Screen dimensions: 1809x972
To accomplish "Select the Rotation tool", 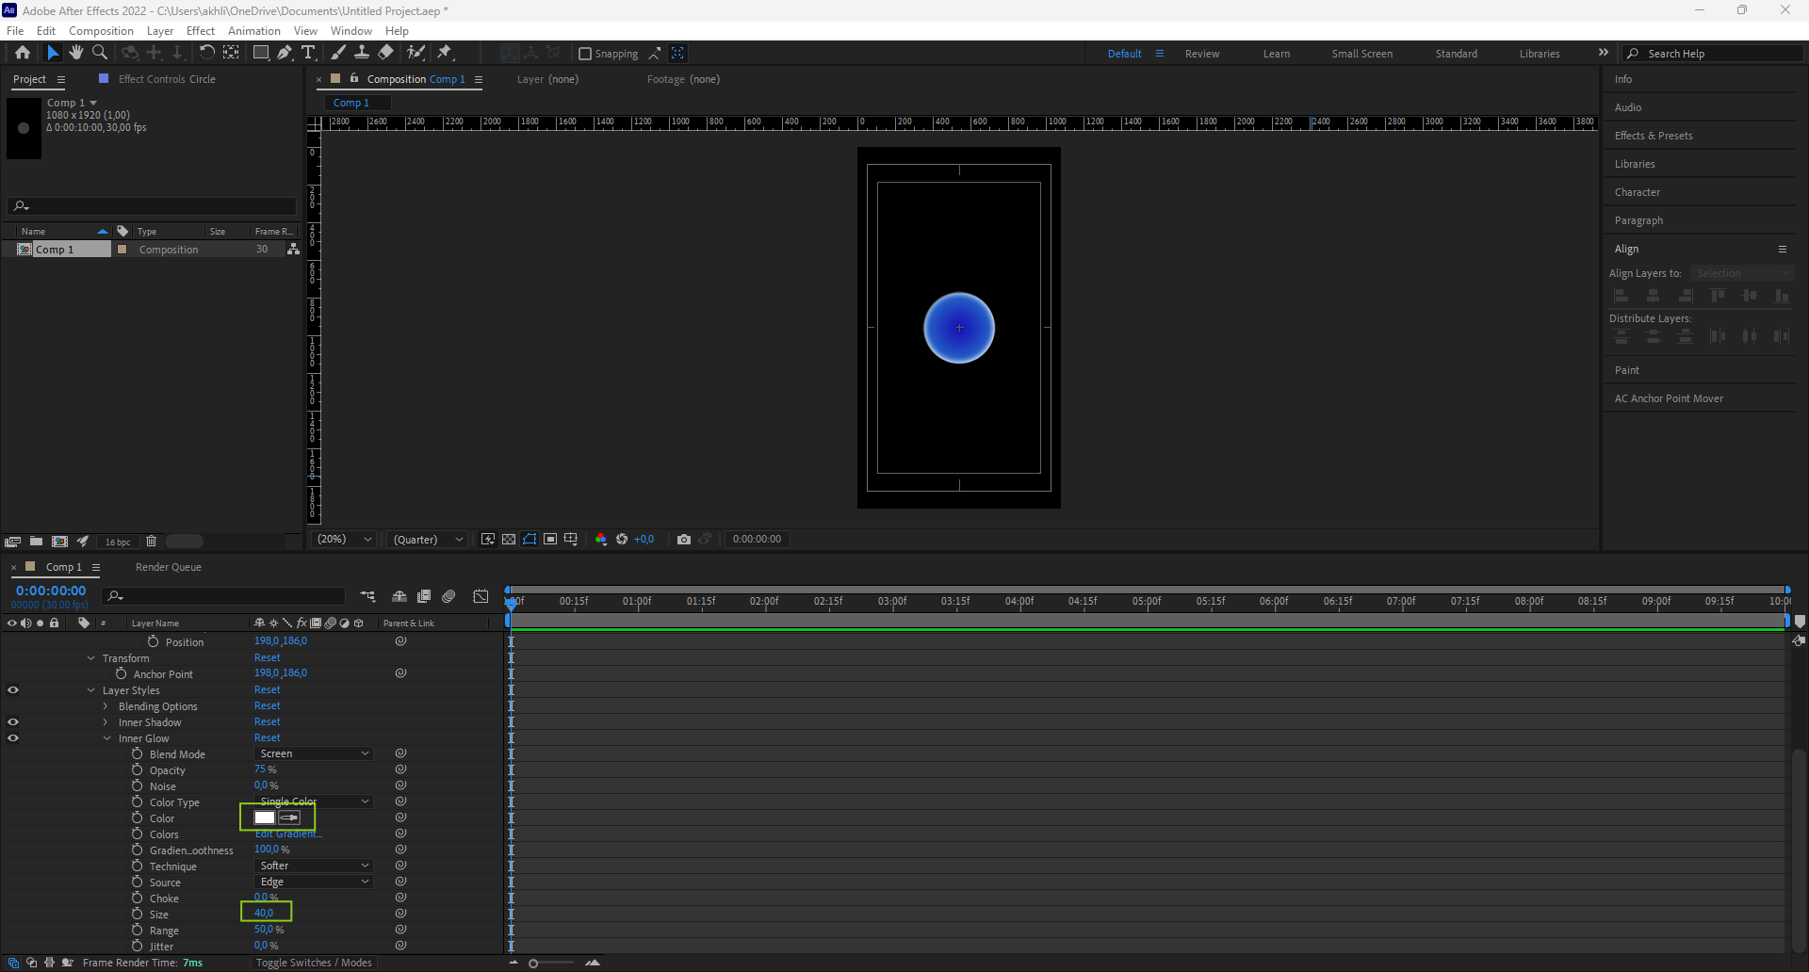I will point(206,53).
